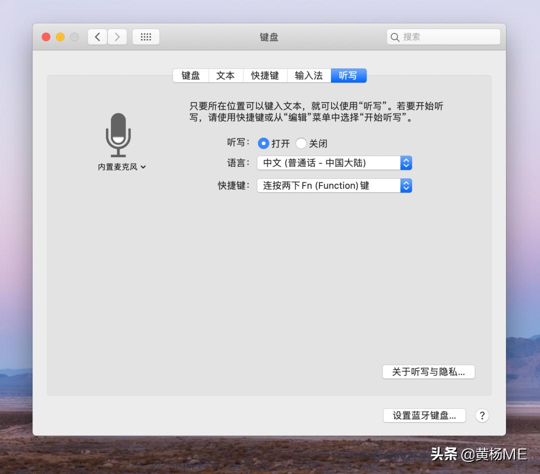
Task: Click the forward navigation arrow
Action: [117, 37]
